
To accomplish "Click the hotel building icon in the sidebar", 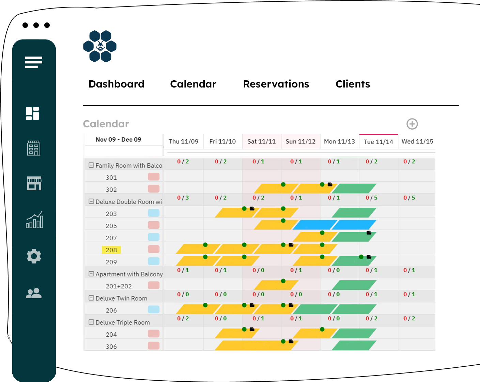I will [x=34, y=148].
